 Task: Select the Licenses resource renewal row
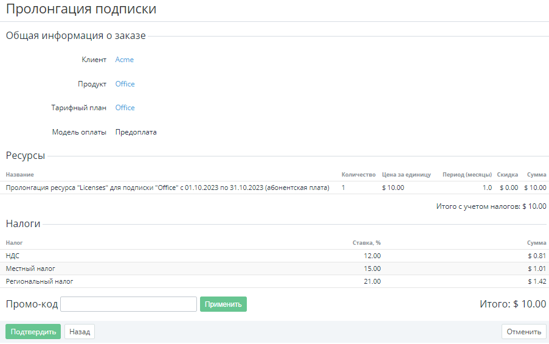pos(167,188)
